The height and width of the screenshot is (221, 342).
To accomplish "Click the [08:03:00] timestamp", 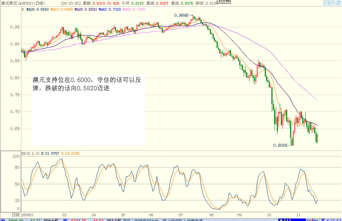I will tap(71, 3).
